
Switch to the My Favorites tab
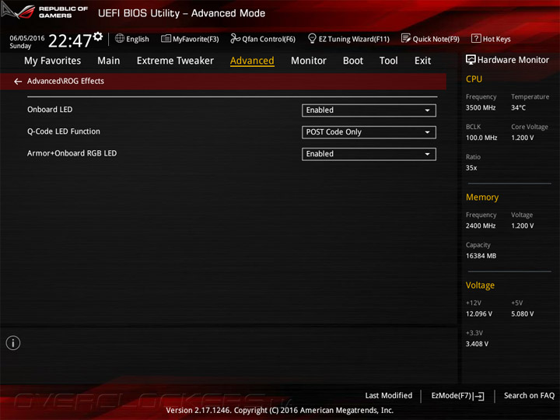(53, 61)
